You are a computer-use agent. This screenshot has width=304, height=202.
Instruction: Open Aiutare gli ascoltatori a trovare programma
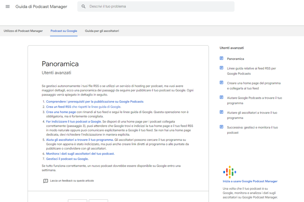252,115
